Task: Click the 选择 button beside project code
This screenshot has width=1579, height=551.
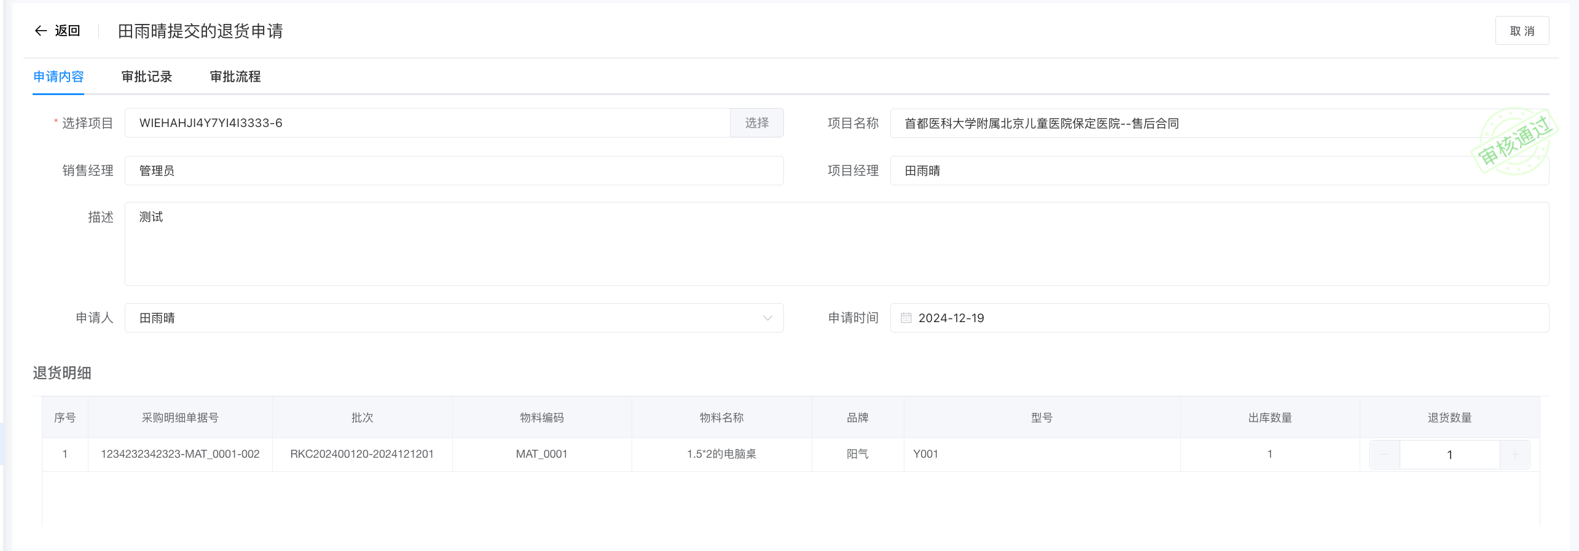Action: tap(756, 123)
